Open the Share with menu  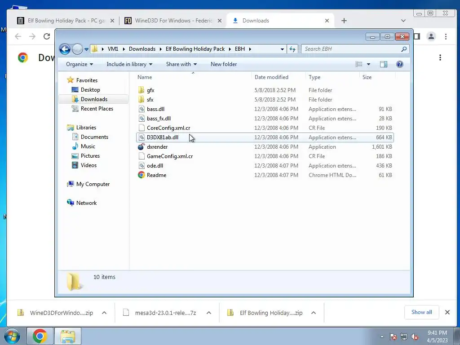point(181,64)
